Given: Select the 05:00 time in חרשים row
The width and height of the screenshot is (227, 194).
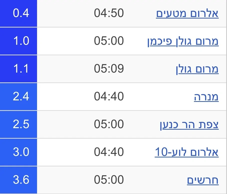Looking at the screenshot, I should pyautogui.click(x=109, y=180).
